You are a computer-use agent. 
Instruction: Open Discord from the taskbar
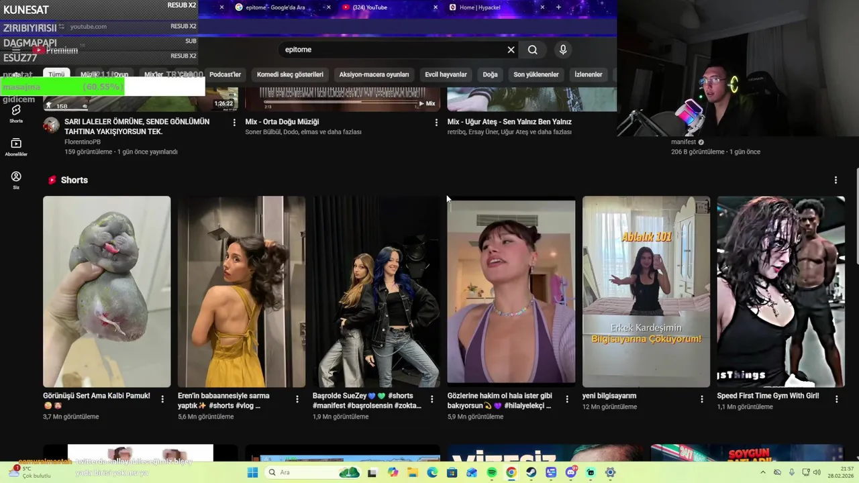point(570,472)
